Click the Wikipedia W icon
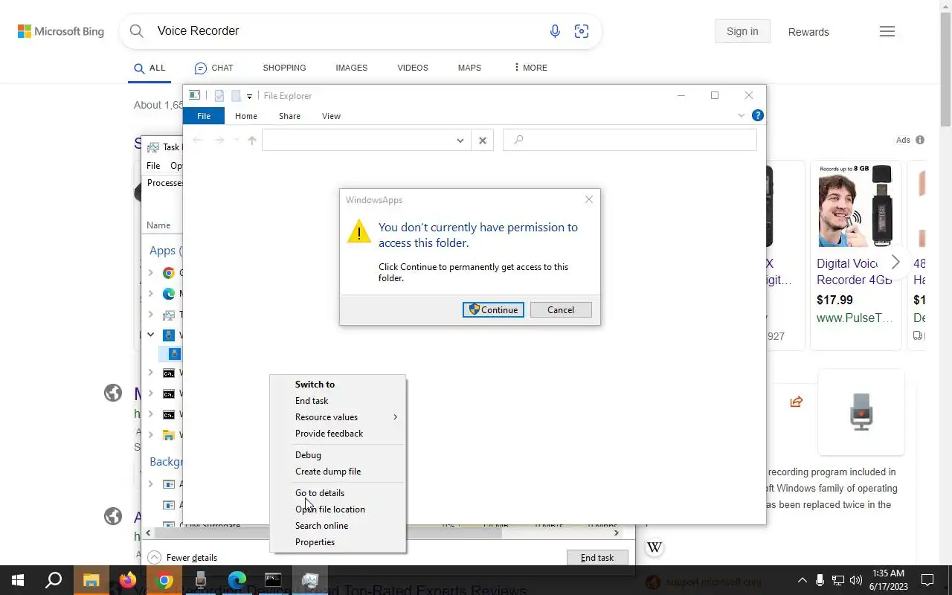952x595 pixels. pyautogui.click(x=654, y=547)
